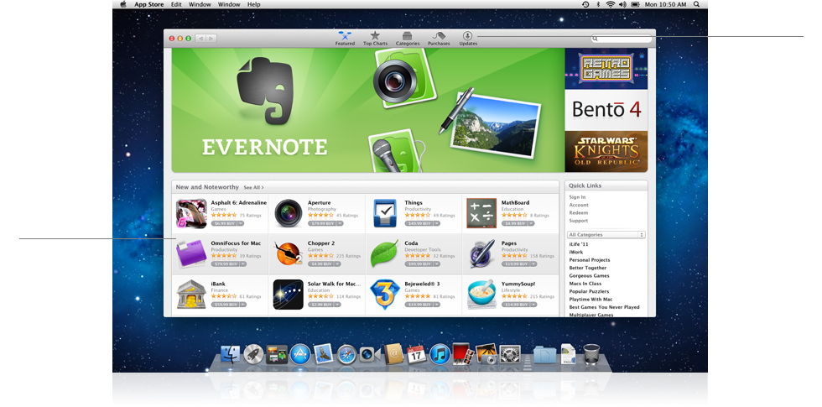Viewport: 822px width, 407px height.
Task: Click the YummySoup! bowl icon
Action: [481, 295]
